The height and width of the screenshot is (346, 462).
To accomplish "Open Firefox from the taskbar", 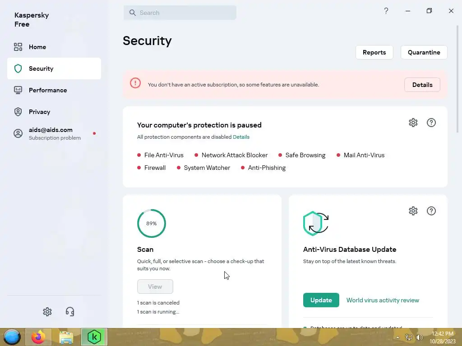I will pos(38,337).
